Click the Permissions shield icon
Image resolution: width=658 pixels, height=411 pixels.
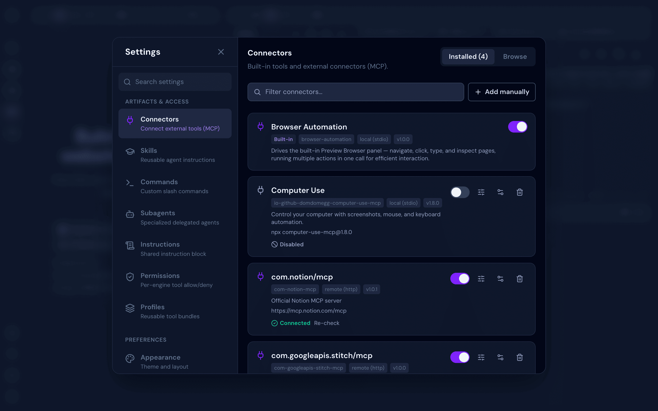click(130, 277)
